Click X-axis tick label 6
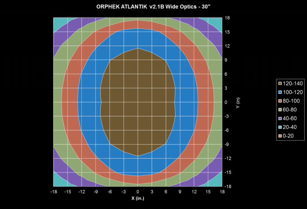Screen dimensions: 307x209 (166, 192)
